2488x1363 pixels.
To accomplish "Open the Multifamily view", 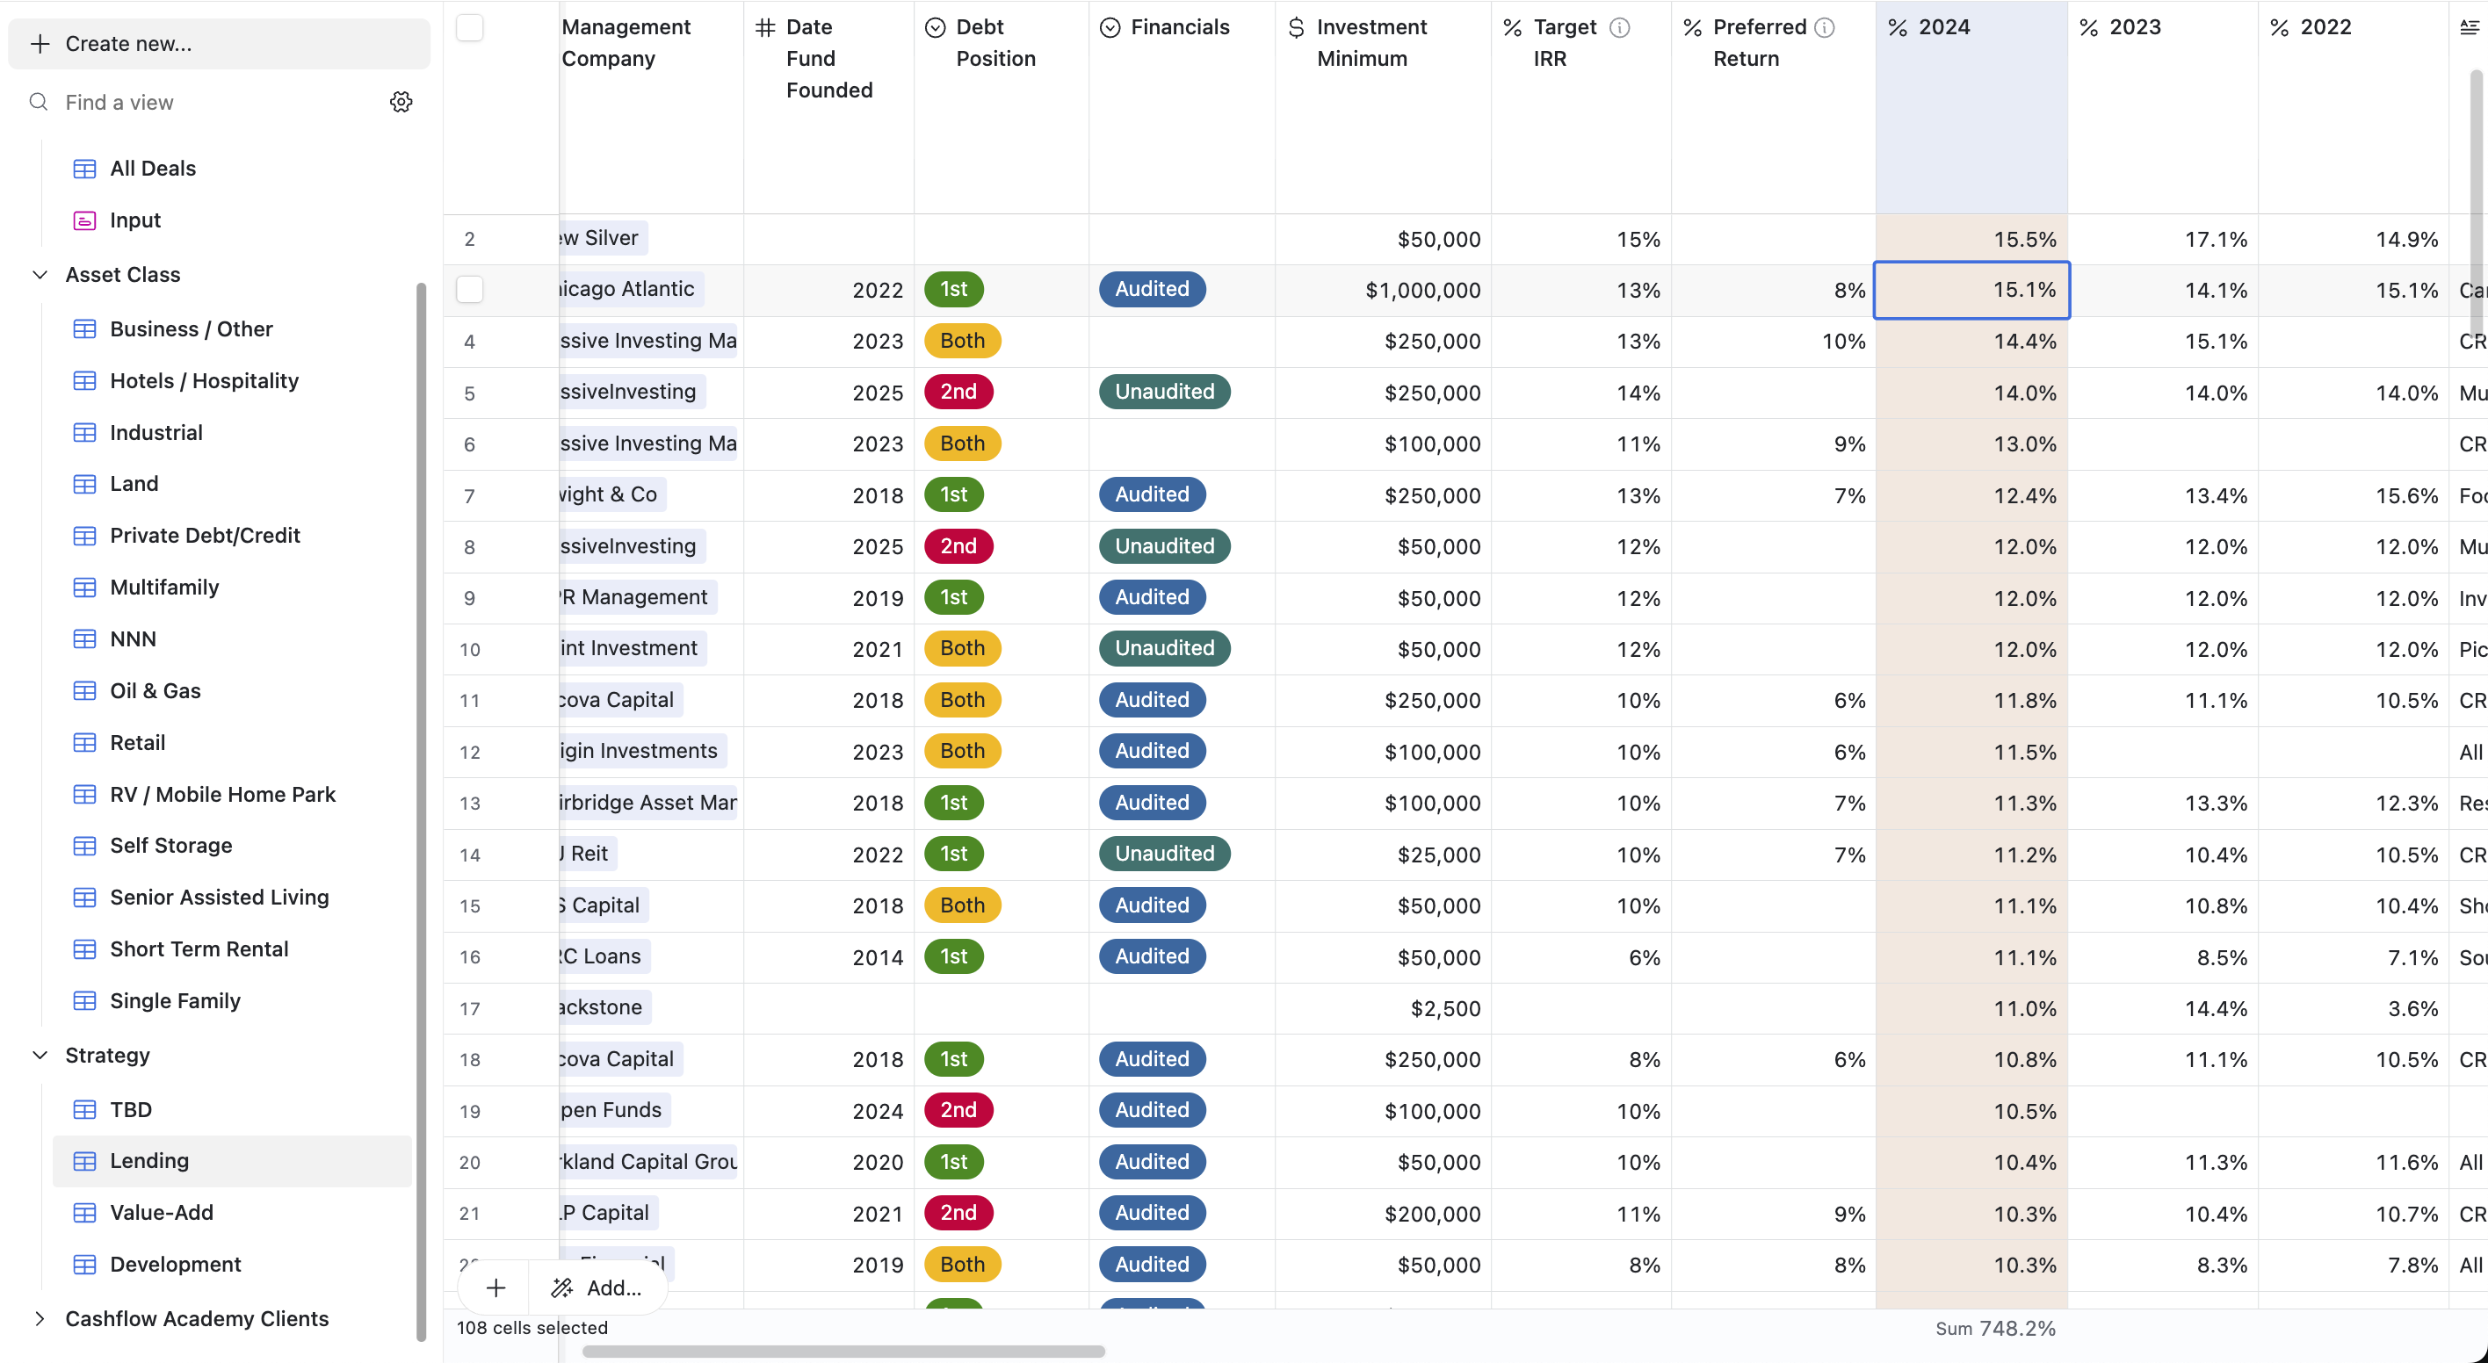I will pos(164,587).
